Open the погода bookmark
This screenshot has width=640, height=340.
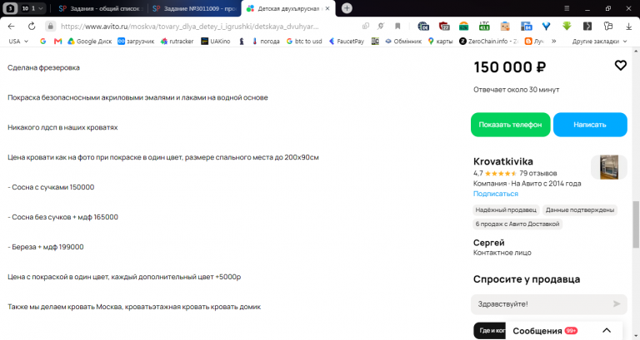point(266,41)
